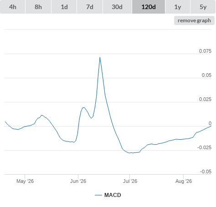Show the 5y time range
Screen dimensions: 216x207
coord(203,7)
